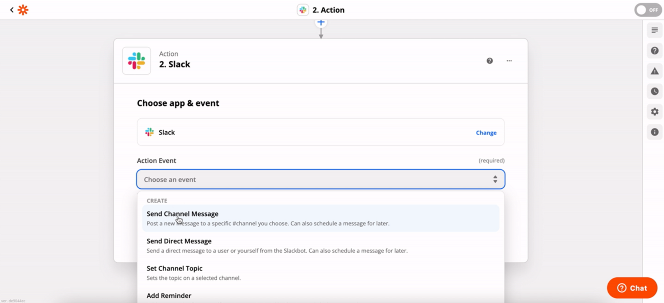Click the (required) label

coord(491,161)
